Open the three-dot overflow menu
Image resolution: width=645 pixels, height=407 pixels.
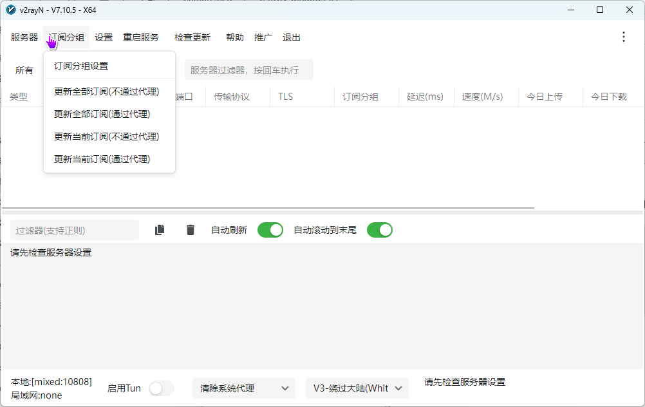pyautogui.click(x=623, y=37)
